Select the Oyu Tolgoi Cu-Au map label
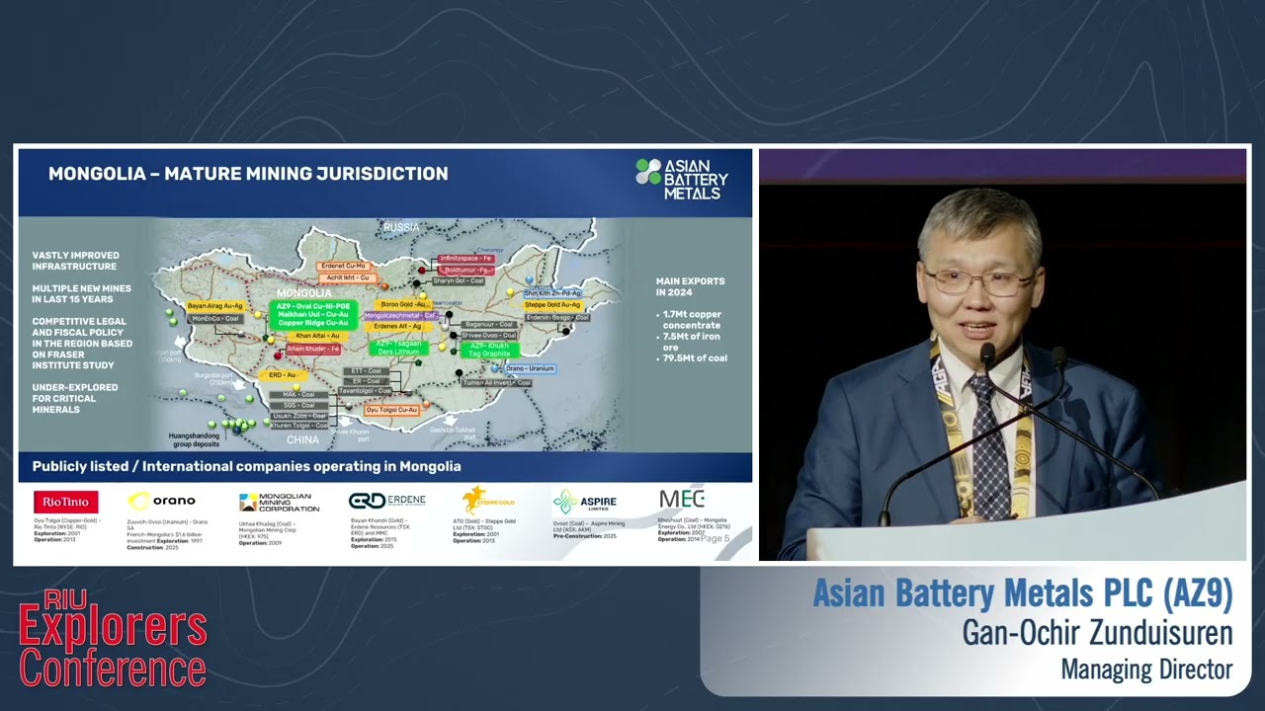Viewport: 1265px width, 711px height. click(392, 409)
